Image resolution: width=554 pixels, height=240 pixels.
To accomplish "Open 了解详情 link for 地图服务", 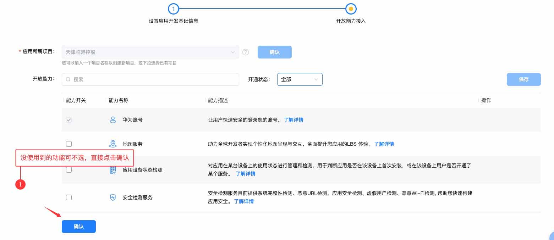I will coord(384,144).
